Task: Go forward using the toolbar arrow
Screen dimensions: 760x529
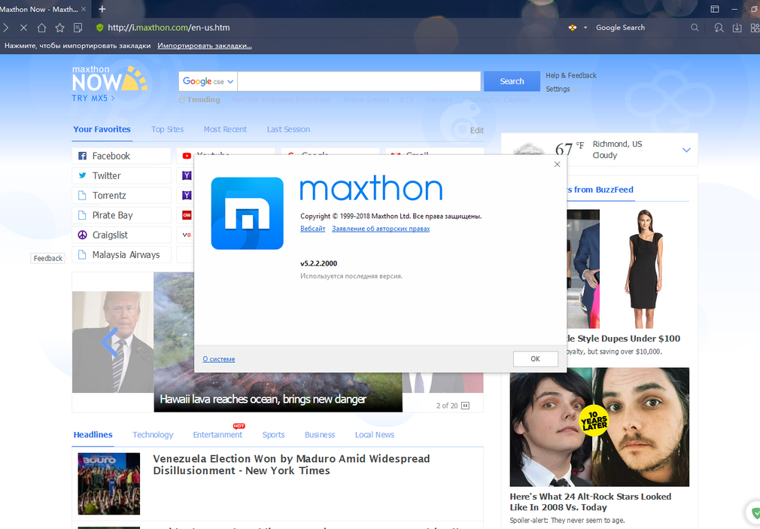Action: click(6, 28)
